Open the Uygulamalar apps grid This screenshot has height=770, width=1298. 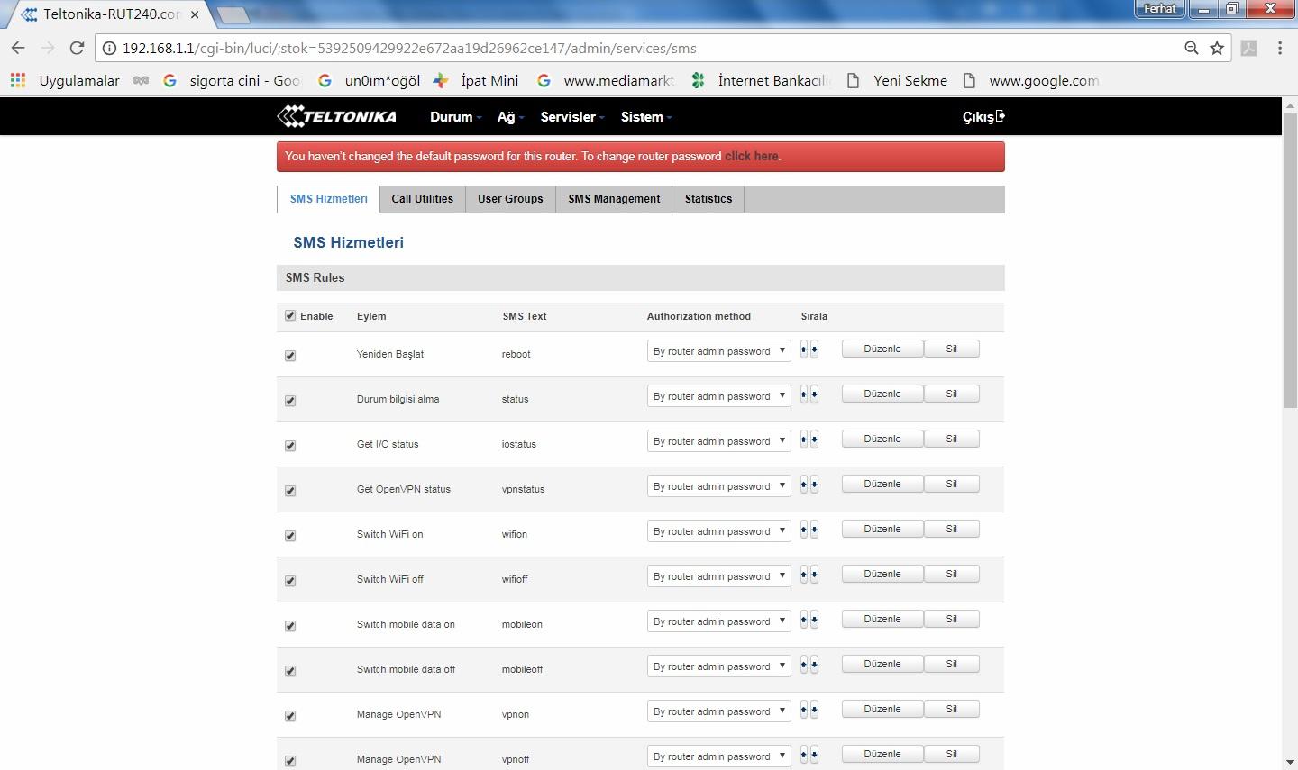click(18, 81)
